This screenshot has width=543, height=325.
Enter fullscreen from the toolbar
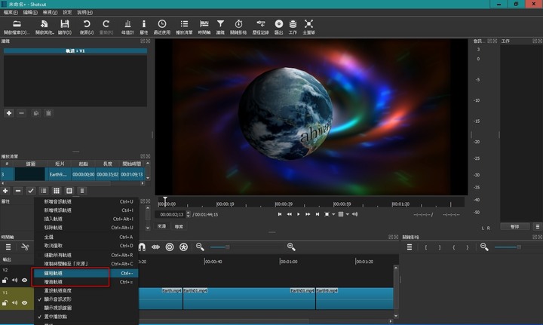click(308, 27)
